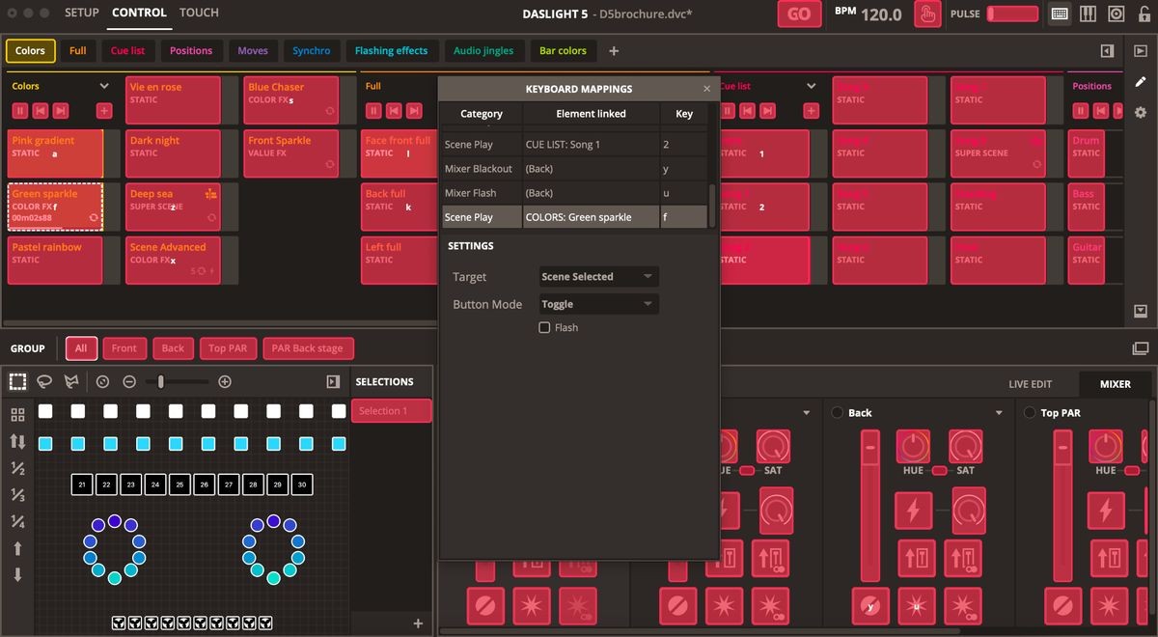Open the Target dropdown showing Scene Selected
1158x637 pixels.
pos(598,277)
